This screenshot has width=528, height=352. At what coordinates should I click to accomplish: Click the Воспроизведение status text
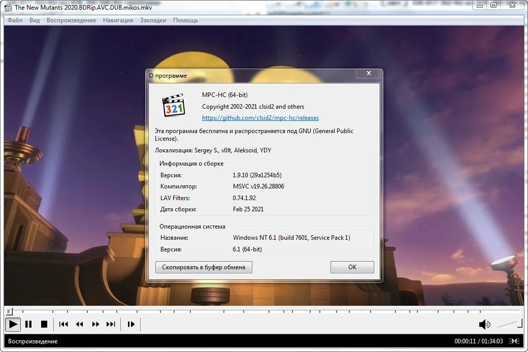(32, 341)
